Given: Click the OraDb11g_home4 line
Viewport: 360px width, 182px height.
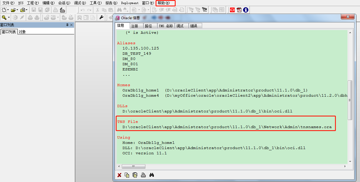Looking at the screenshot, I should tap(235, 96).
